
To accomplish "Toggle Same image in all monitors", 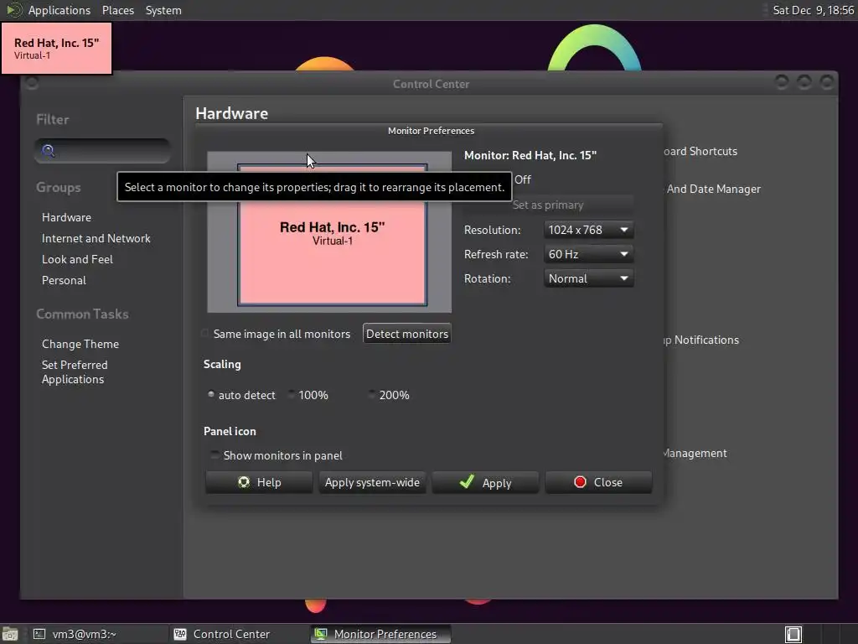I will click(277, 334).
